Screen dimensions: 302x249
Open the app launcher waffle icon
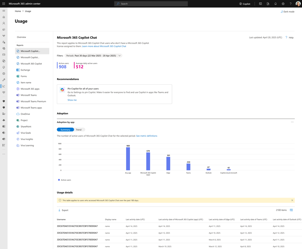(4, 4)
